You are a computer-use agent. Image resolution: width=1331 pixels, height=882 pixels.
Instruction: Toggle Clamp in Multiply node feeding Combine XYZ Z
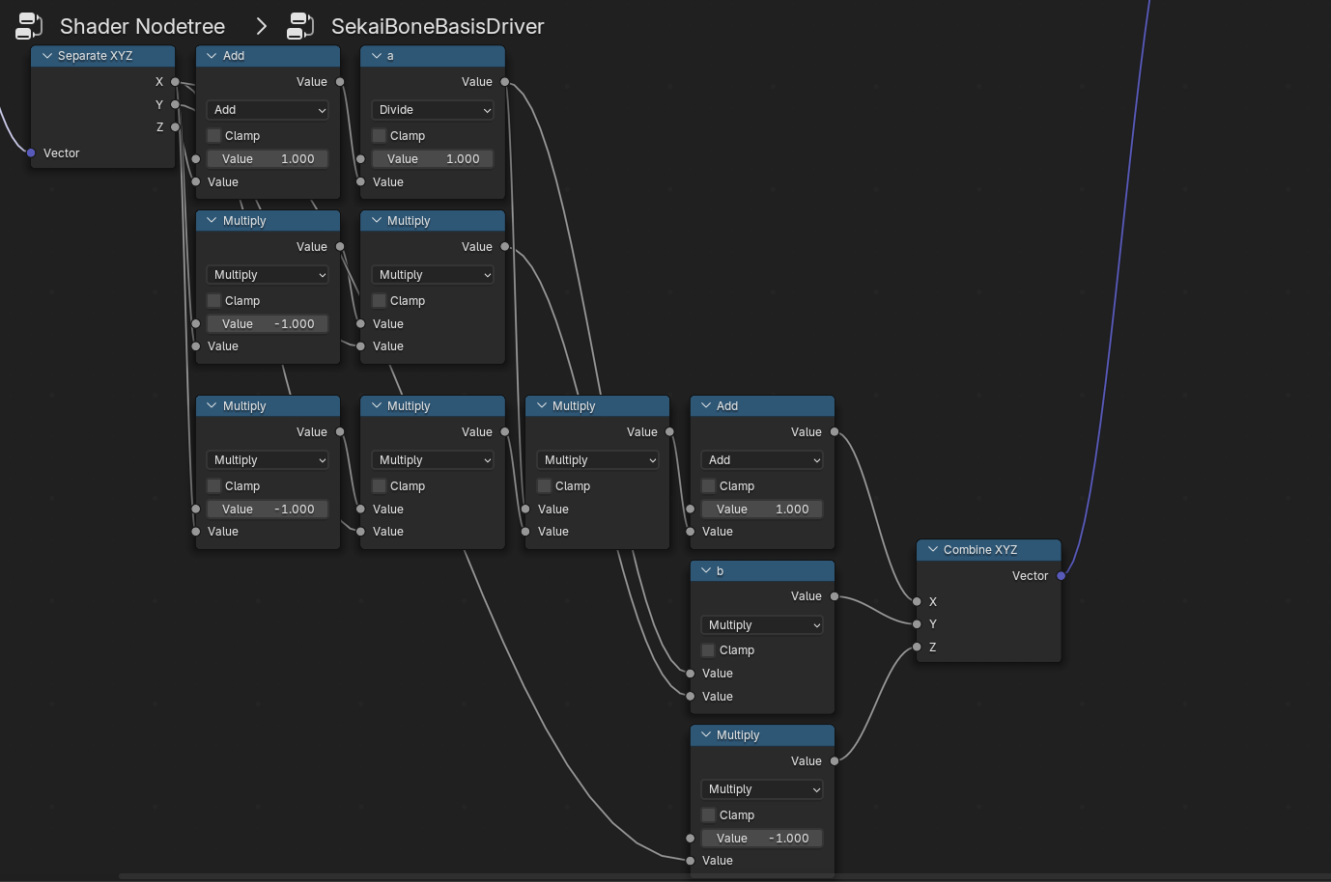pos(708,815)
